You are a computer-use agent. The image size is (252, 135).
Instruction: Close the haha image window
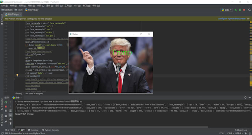tap(149, 34)
